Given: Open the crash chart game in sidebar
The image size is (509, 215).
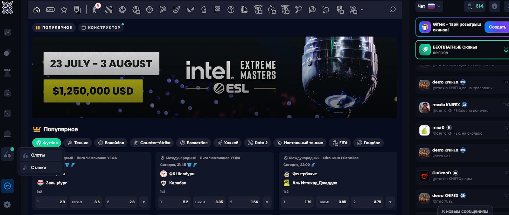Looking at the screenshot, I should click(7, 32).
